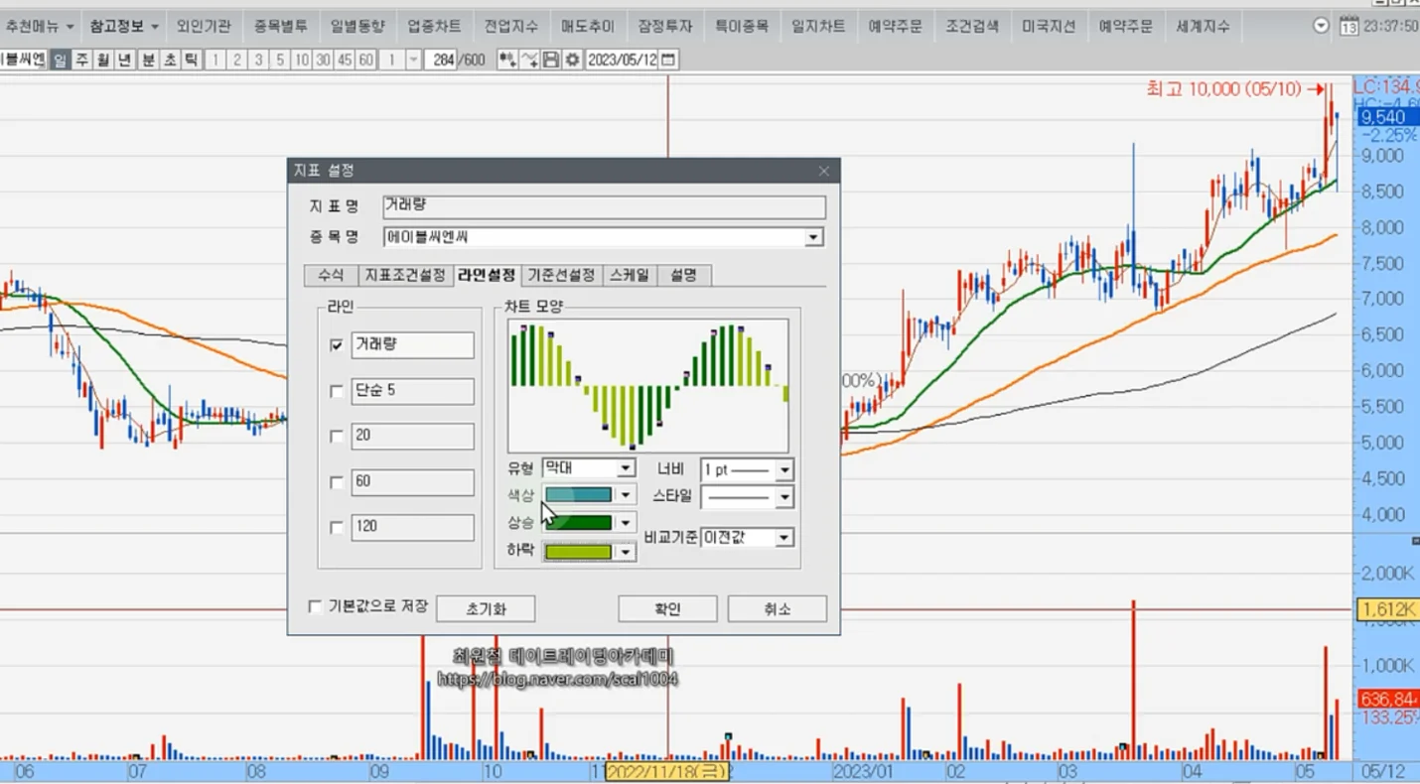Image resolution: width=1420 pixels, height=784 pixels.
Task: Click the 하락 light green color swatch
Action: pos(579,552)
